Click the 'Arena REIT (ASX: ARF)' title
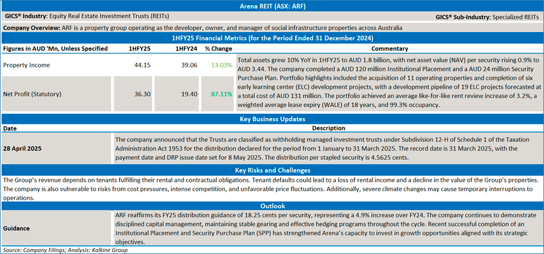The height and width of the screenshot is (254, 544). tap(272, 6)
